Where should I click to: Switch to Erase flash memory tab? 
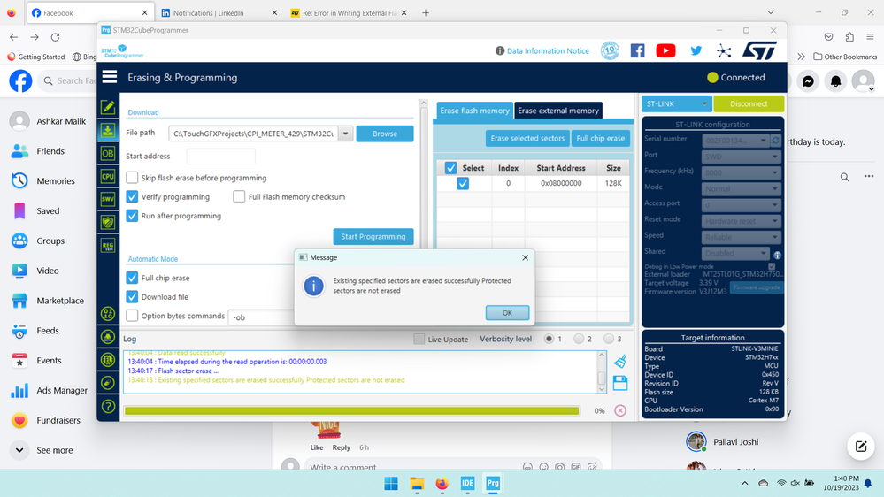pos(474,111)
